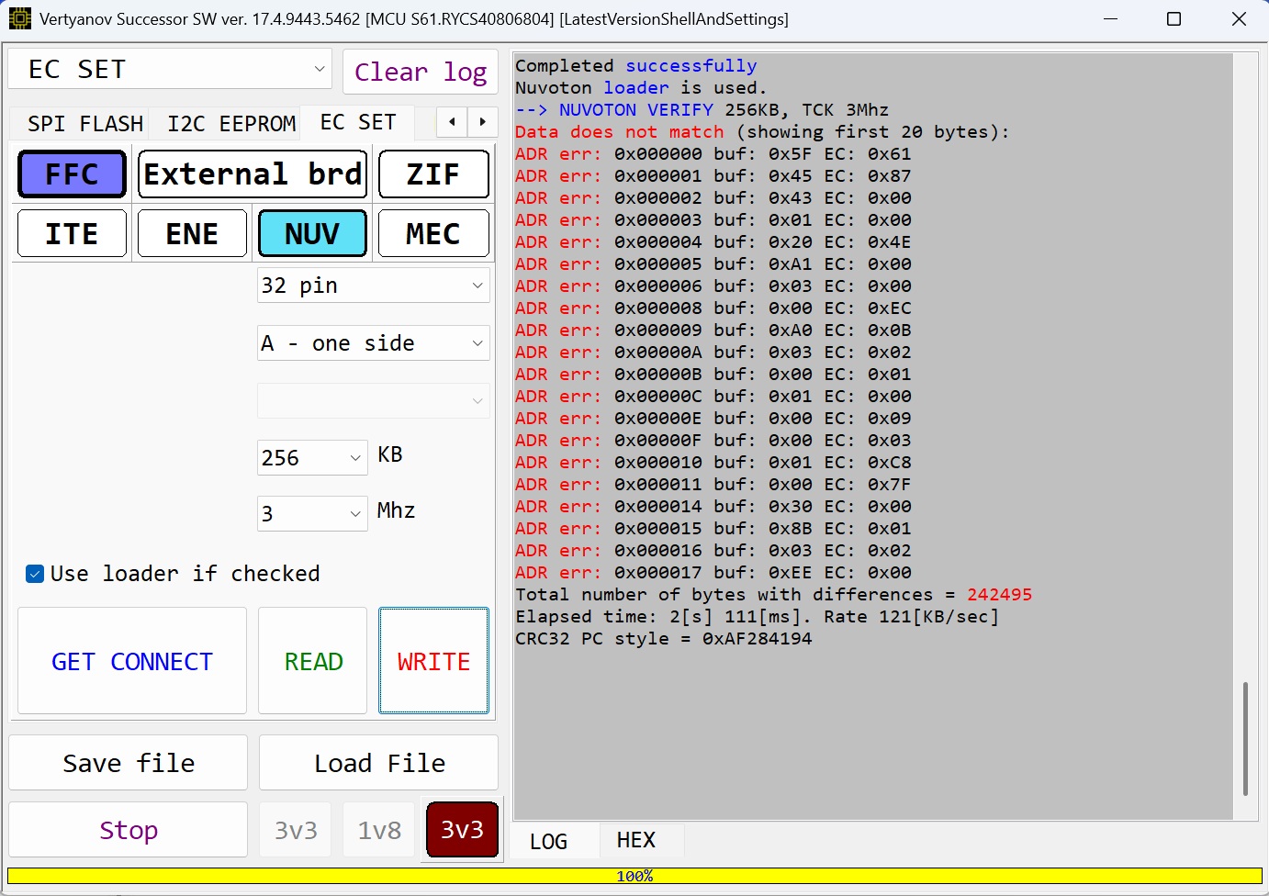The width and height of the screenshot is (1269, 896).
Task: Click the WRITE button
Action: click(x=433, y=661)
